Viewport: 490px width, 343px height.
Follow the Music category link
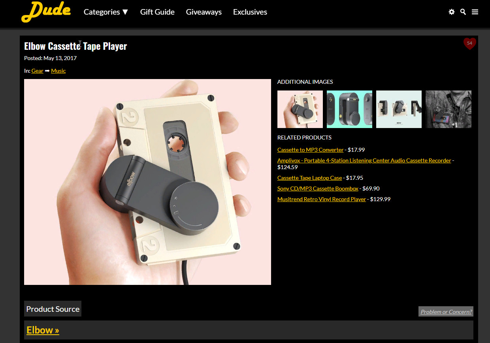click(x=58, y=71)
